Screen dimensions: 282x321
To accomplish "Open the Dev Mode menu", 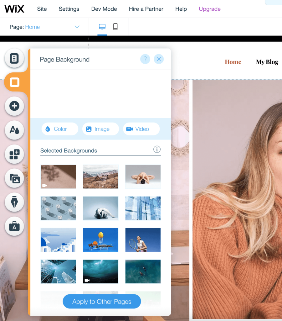I will click(104, 9).
